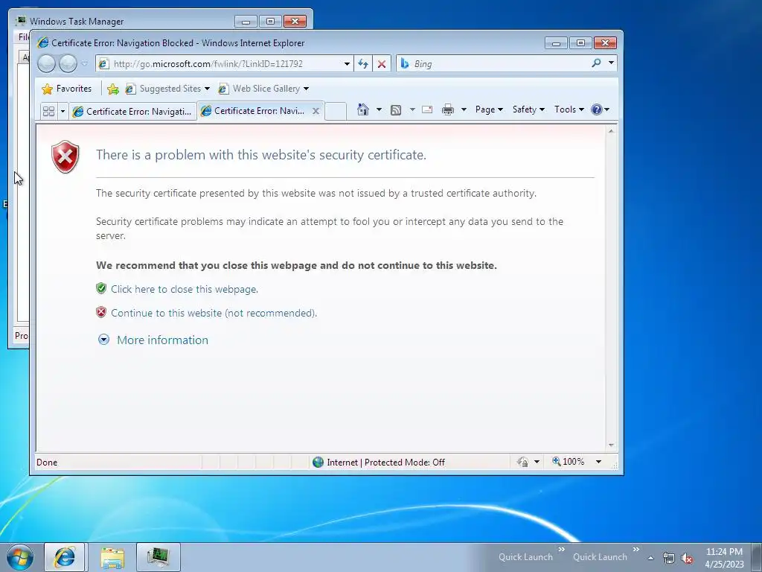Open Web Slice Gallery dropdown

point(263,89)
